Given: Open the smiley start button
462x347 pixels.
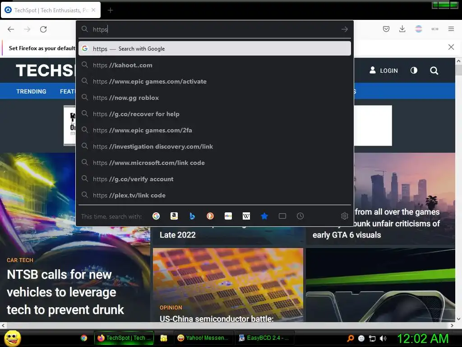Looking at the screenshot, I should pos(12,338).
